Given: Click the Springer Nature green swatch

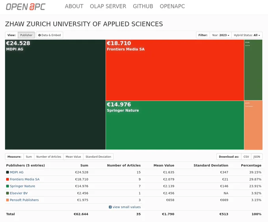Looking at the screenshot, I should (7, 186).
